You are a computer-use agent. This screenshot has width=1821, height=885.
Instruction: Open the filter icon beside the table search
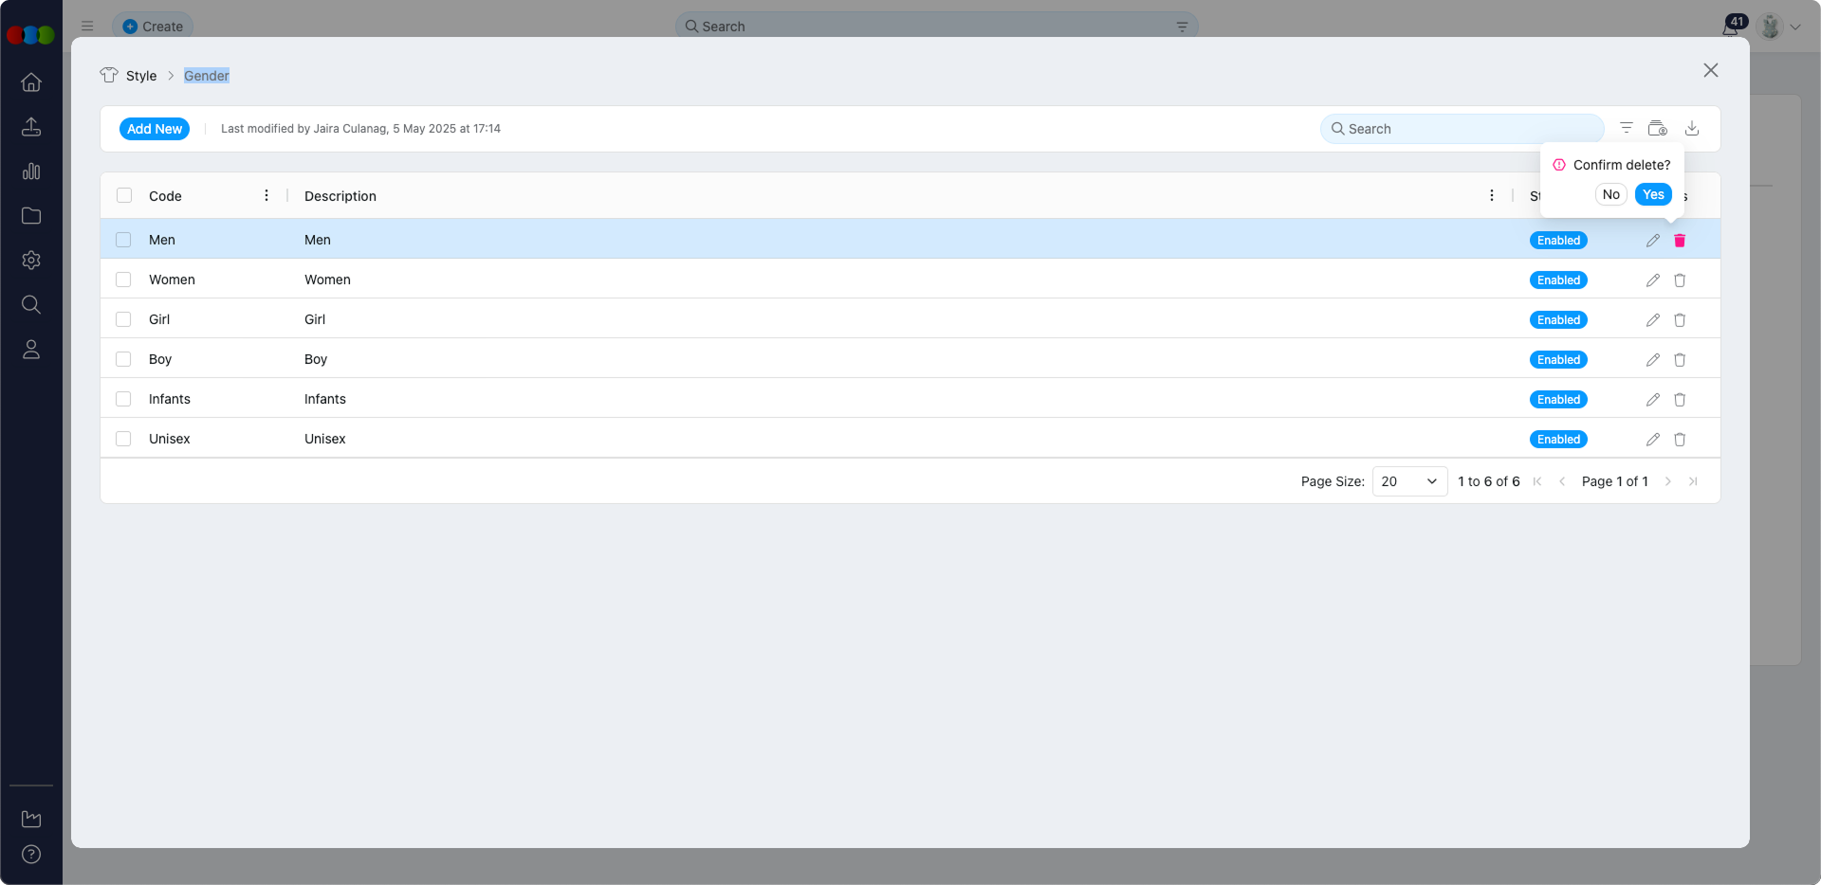click(x=1626, y=129)
